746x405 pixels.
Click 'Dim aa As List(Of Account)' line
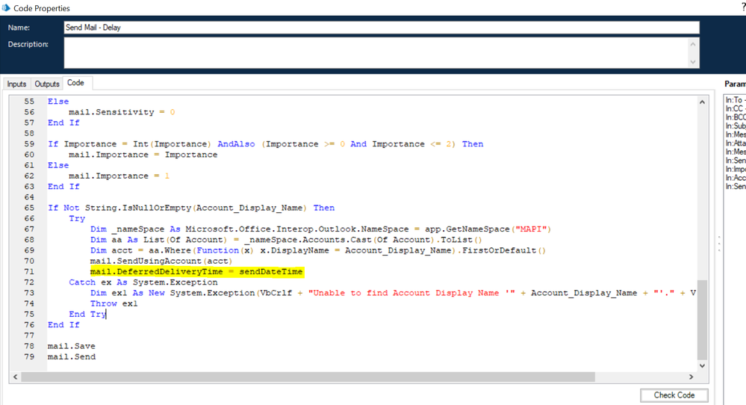[286, 239]
